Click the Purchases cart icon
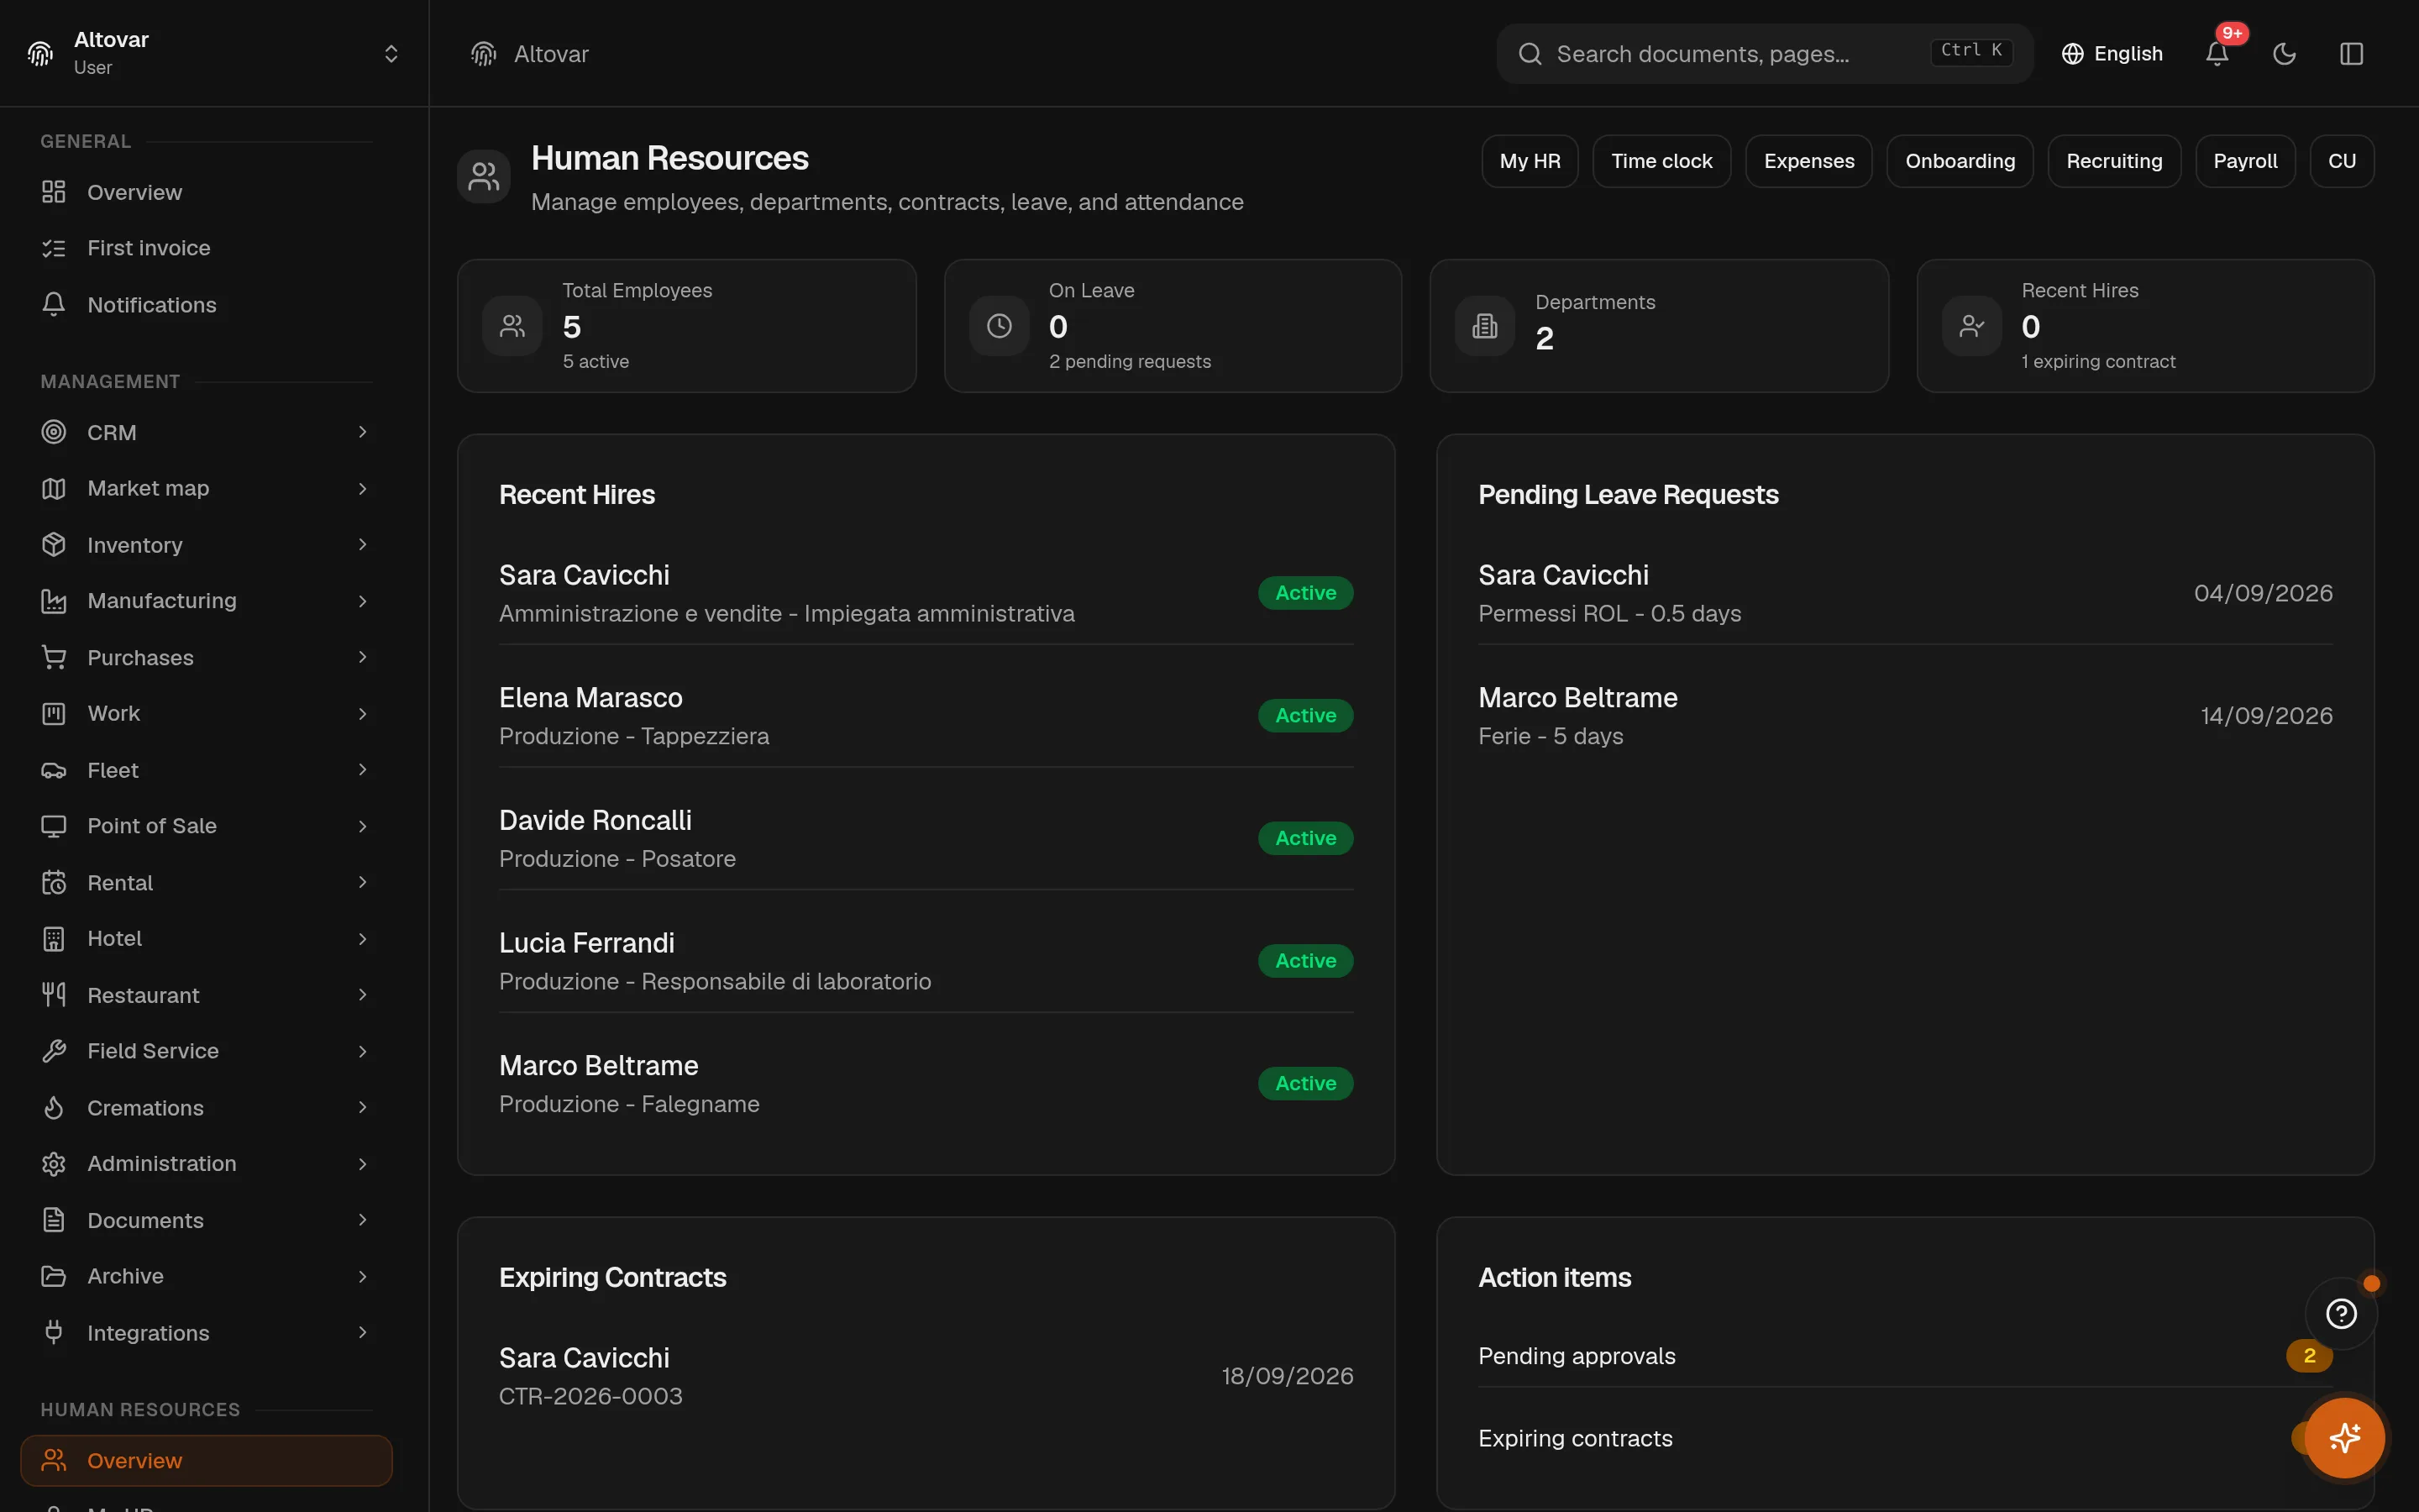Viewport: 2419px width, 1512px height. coord(54,657)
